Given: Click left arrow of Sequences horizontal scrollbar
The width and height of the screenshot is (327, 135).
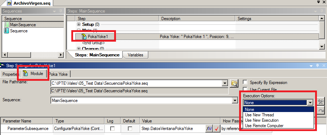Looking at the screenshot, I should point(5,55).
